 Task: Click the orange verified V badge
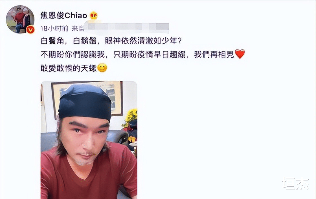click(x=30, y=30)
